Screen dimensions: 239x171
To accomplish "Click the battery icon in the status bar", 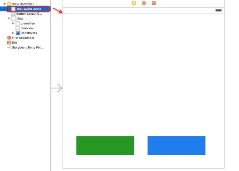I will coord(218,10).
